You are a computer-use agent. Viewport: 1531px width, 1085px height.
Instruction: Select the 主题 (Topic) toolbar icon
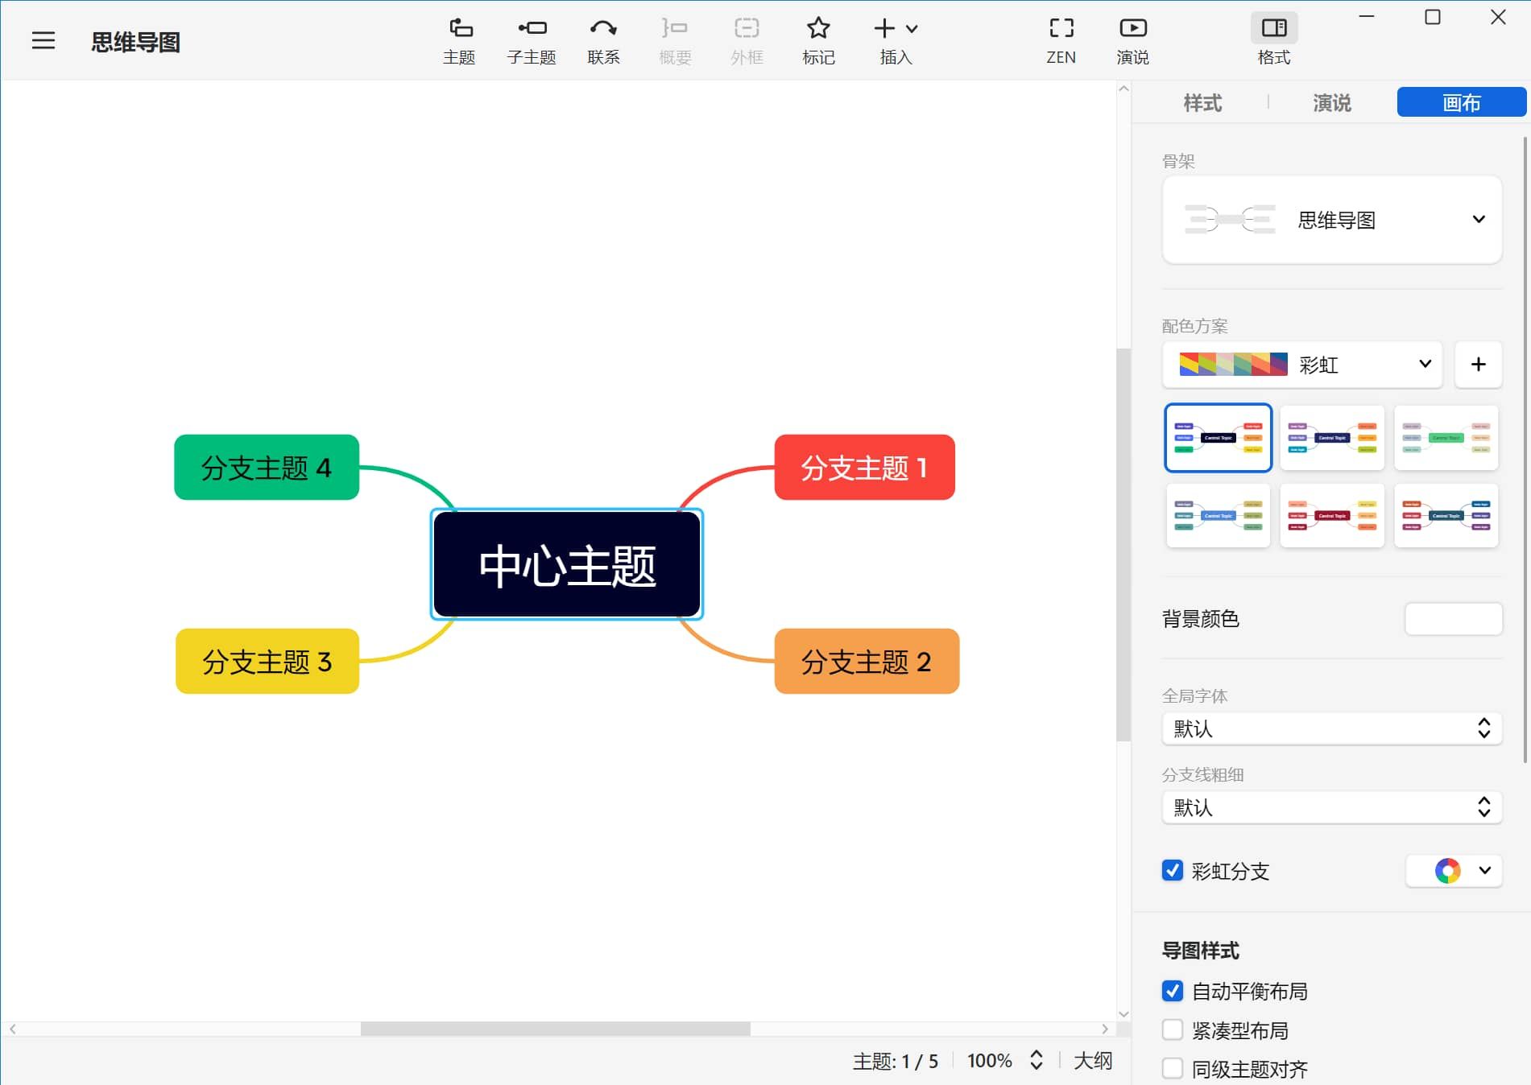[460, 38]
